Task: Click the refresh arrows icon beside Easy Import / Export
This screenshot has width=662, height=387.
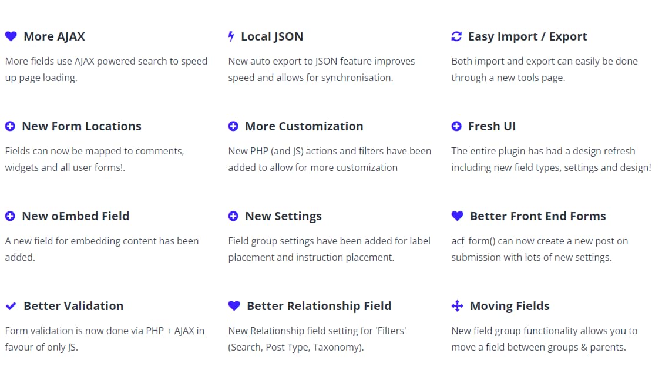Action: pyautogui.click(x=456, y=36)
